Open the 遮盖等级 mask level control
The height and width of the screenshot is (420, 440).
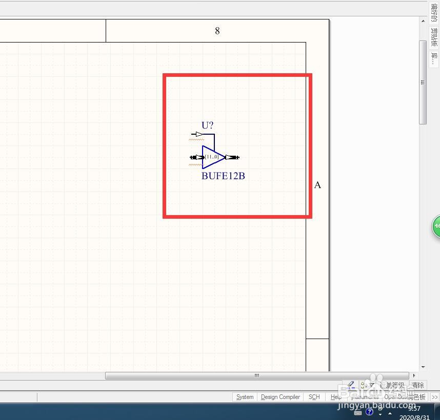392,385
